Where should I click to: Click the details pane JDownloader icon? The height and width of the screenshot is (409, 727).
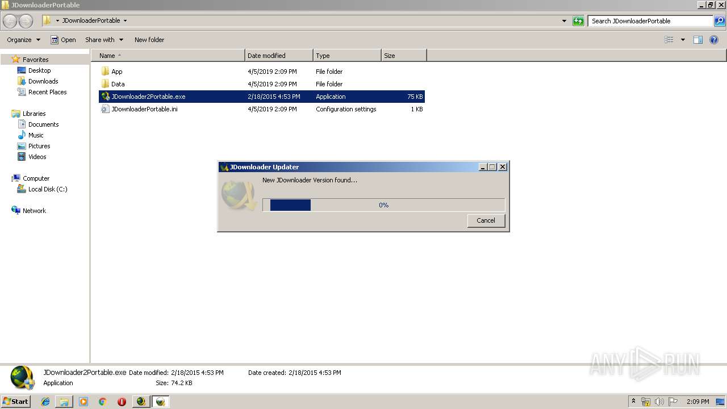click(x=22, y=378)
